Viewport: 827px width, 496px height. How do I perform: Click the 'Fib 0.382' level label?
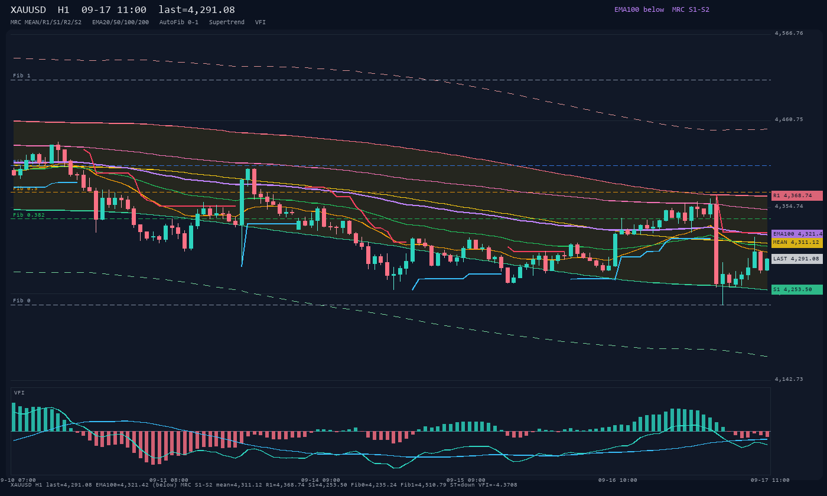29,215
